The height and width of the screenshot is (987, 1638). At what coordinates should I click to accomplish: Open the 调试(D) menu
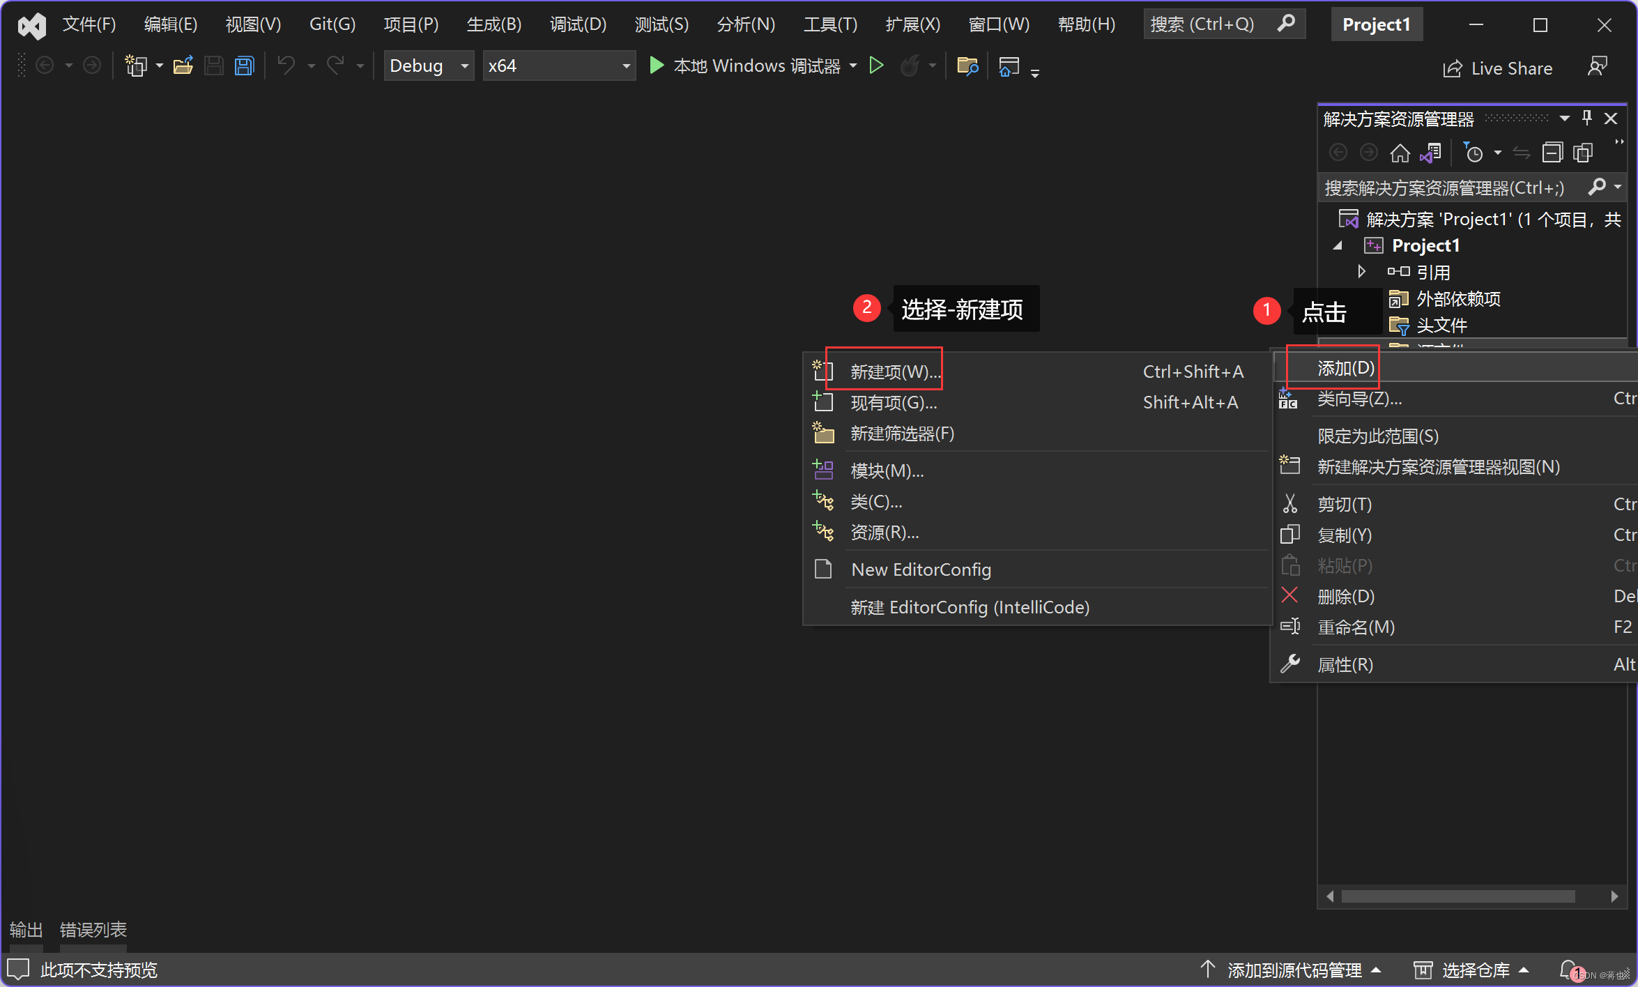[x=578, y=24]
